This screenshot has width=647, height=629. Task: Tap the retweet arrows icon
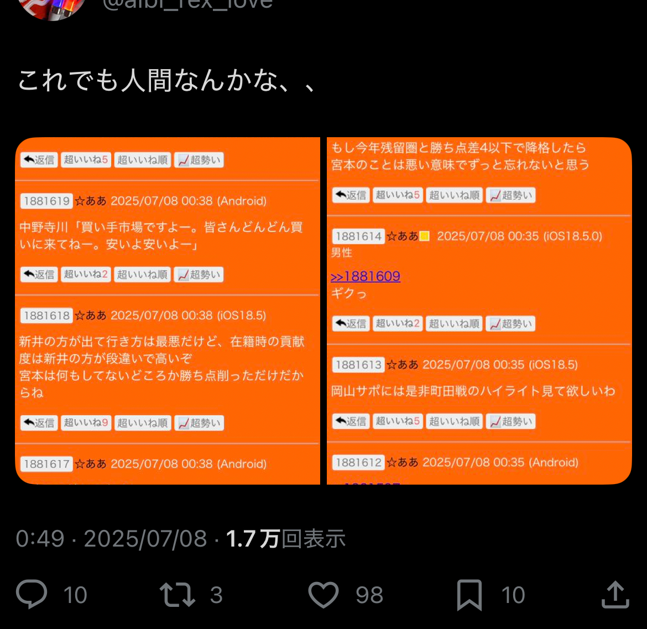click(178, 594)
